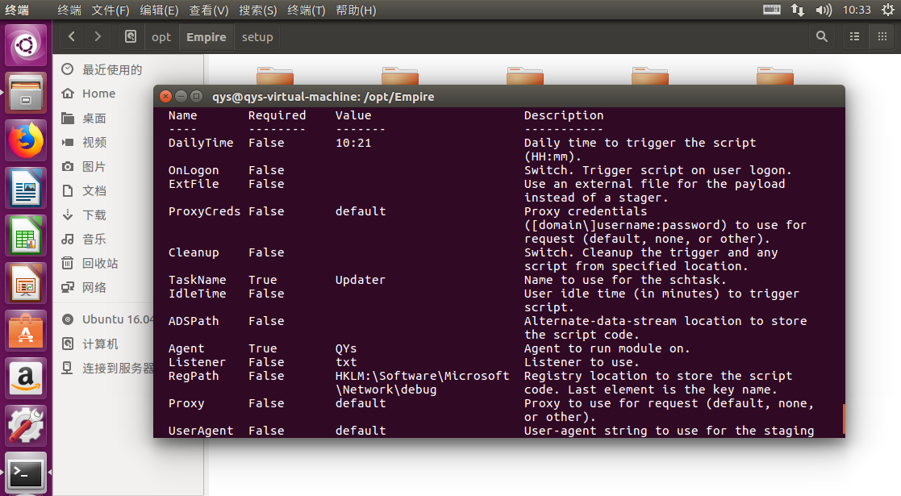
Task: Open sound volume indicator
Action: point(824,10)
